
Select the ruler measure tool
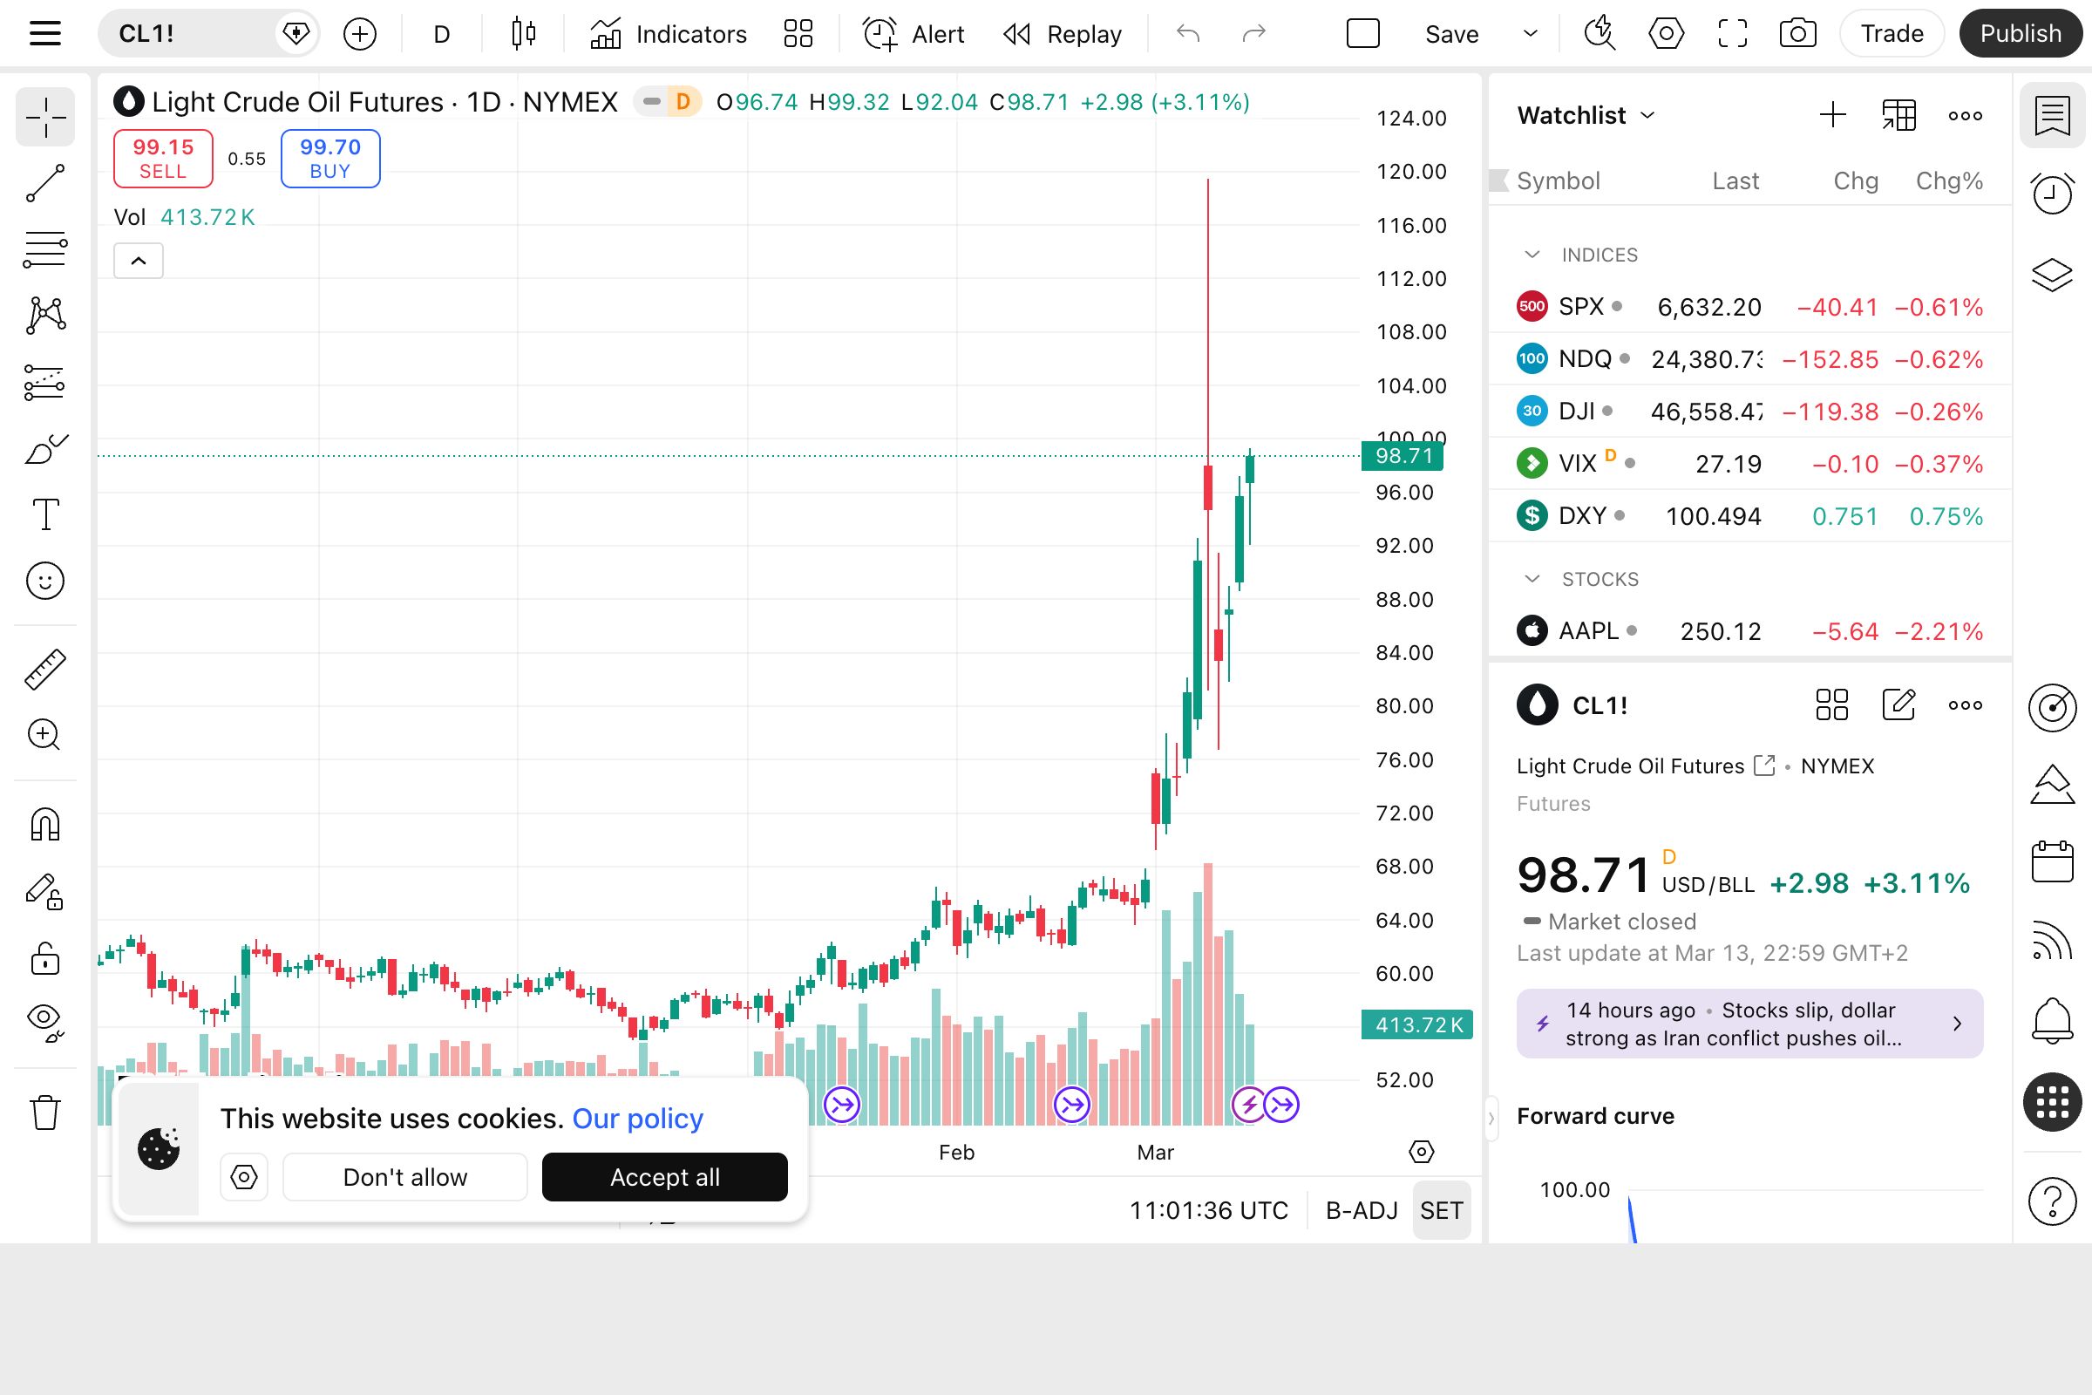[x=45, y=669]
